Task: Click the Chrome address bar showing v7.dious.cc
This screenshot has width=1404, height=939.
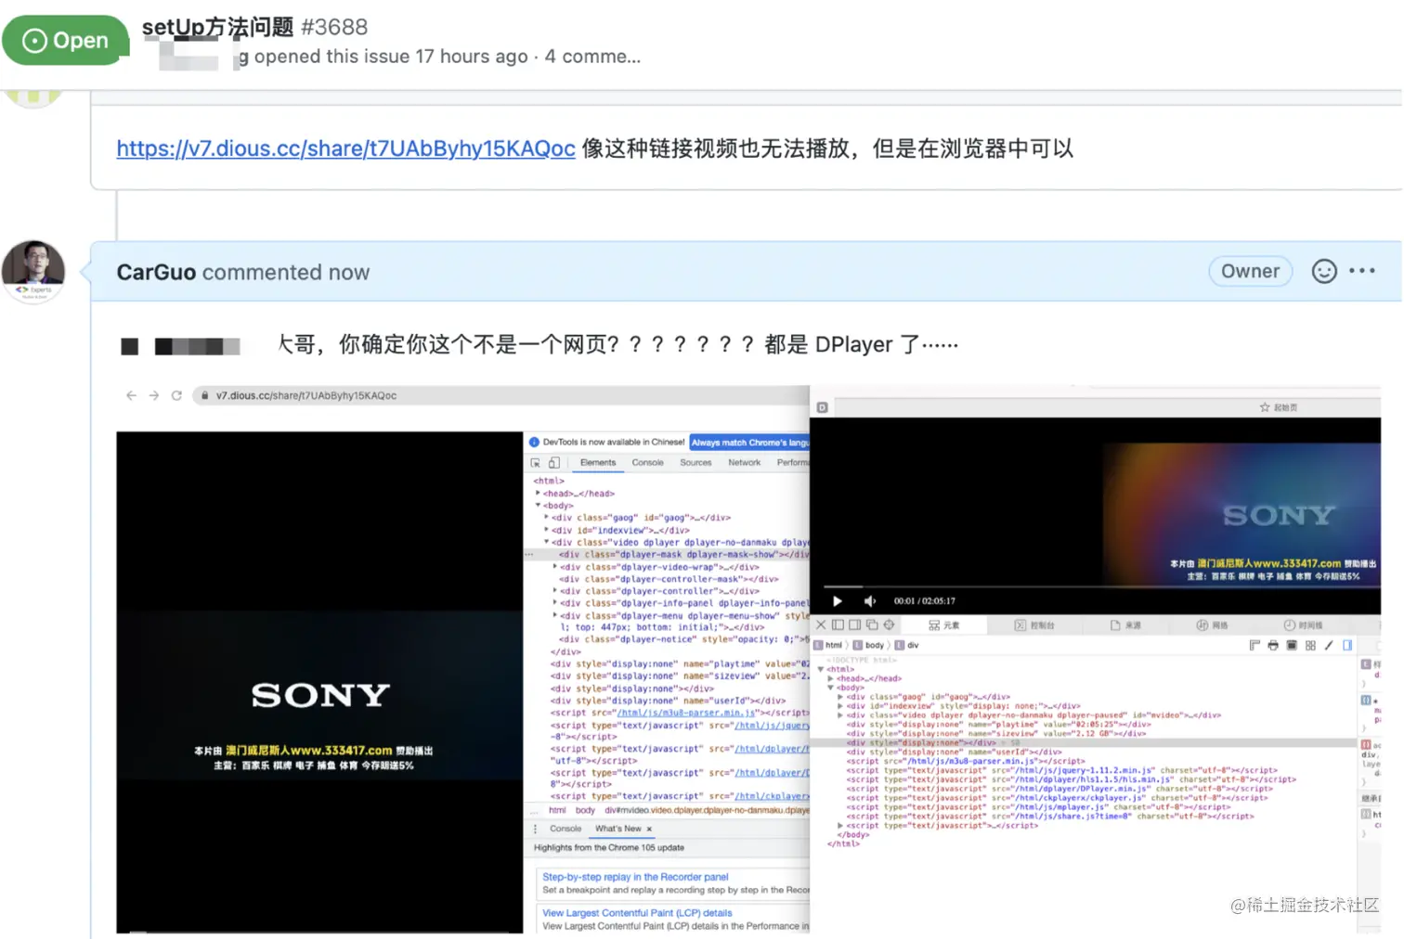Action: [x=501, y=395]
